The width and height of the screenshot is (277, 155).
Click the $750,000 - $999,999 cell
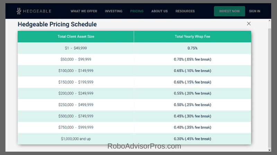76,127
